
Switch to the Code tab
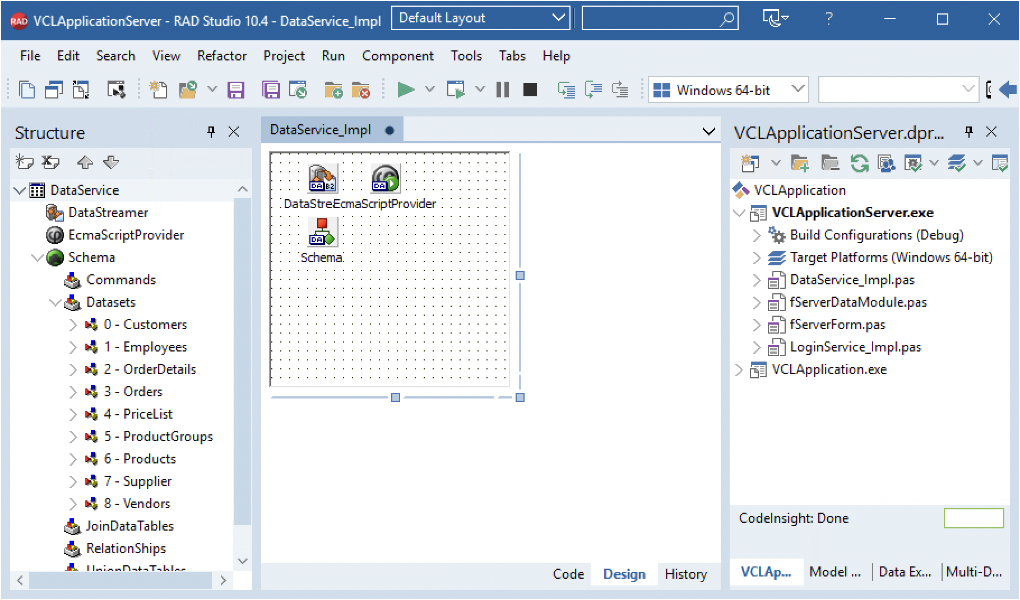568,574
